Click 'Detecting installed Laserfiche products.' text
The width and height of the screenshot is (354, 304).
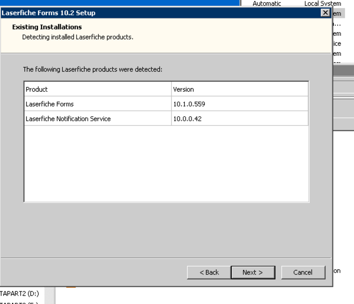pyautogui.click(x=78, y=37)
